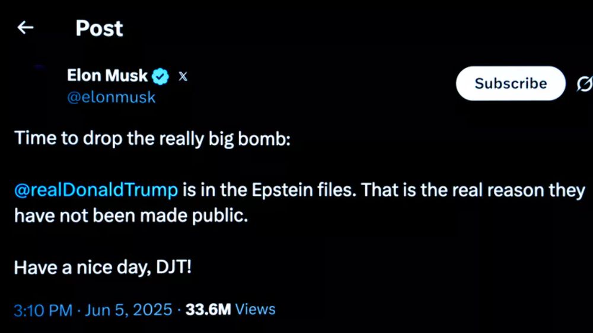Click the phrase 'is in the Epstein files.'

point(269,190)
